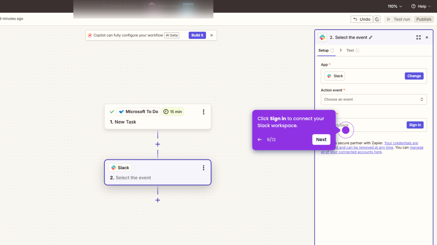This screenshot has width=437, height=245.
Task: Open the Help menu
Action: 421,6
